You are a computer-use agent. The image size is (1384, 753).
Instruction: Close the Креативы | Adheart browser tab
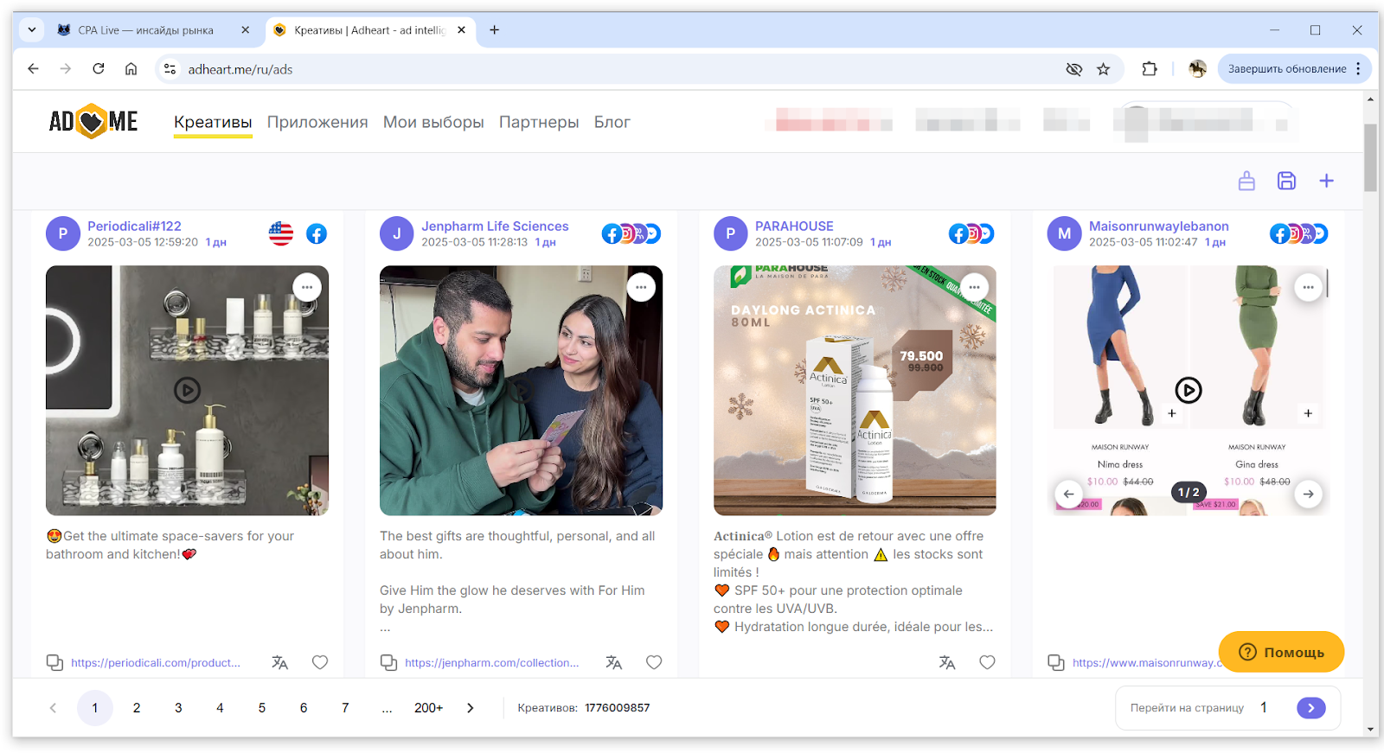[x=462, y=30]
